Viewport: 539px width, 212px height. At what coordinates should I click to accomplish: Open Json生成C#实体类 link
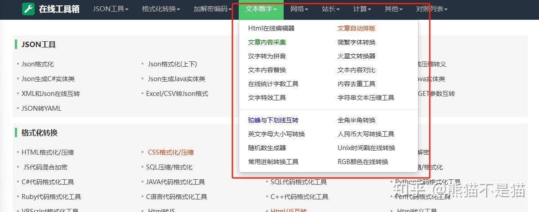click(48, 79)
